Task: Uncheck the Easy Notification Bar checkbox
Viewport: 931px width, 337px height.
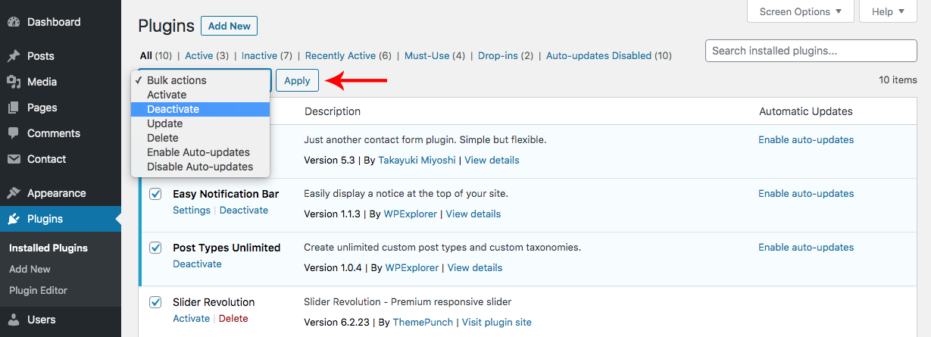Action: point(155,194)
